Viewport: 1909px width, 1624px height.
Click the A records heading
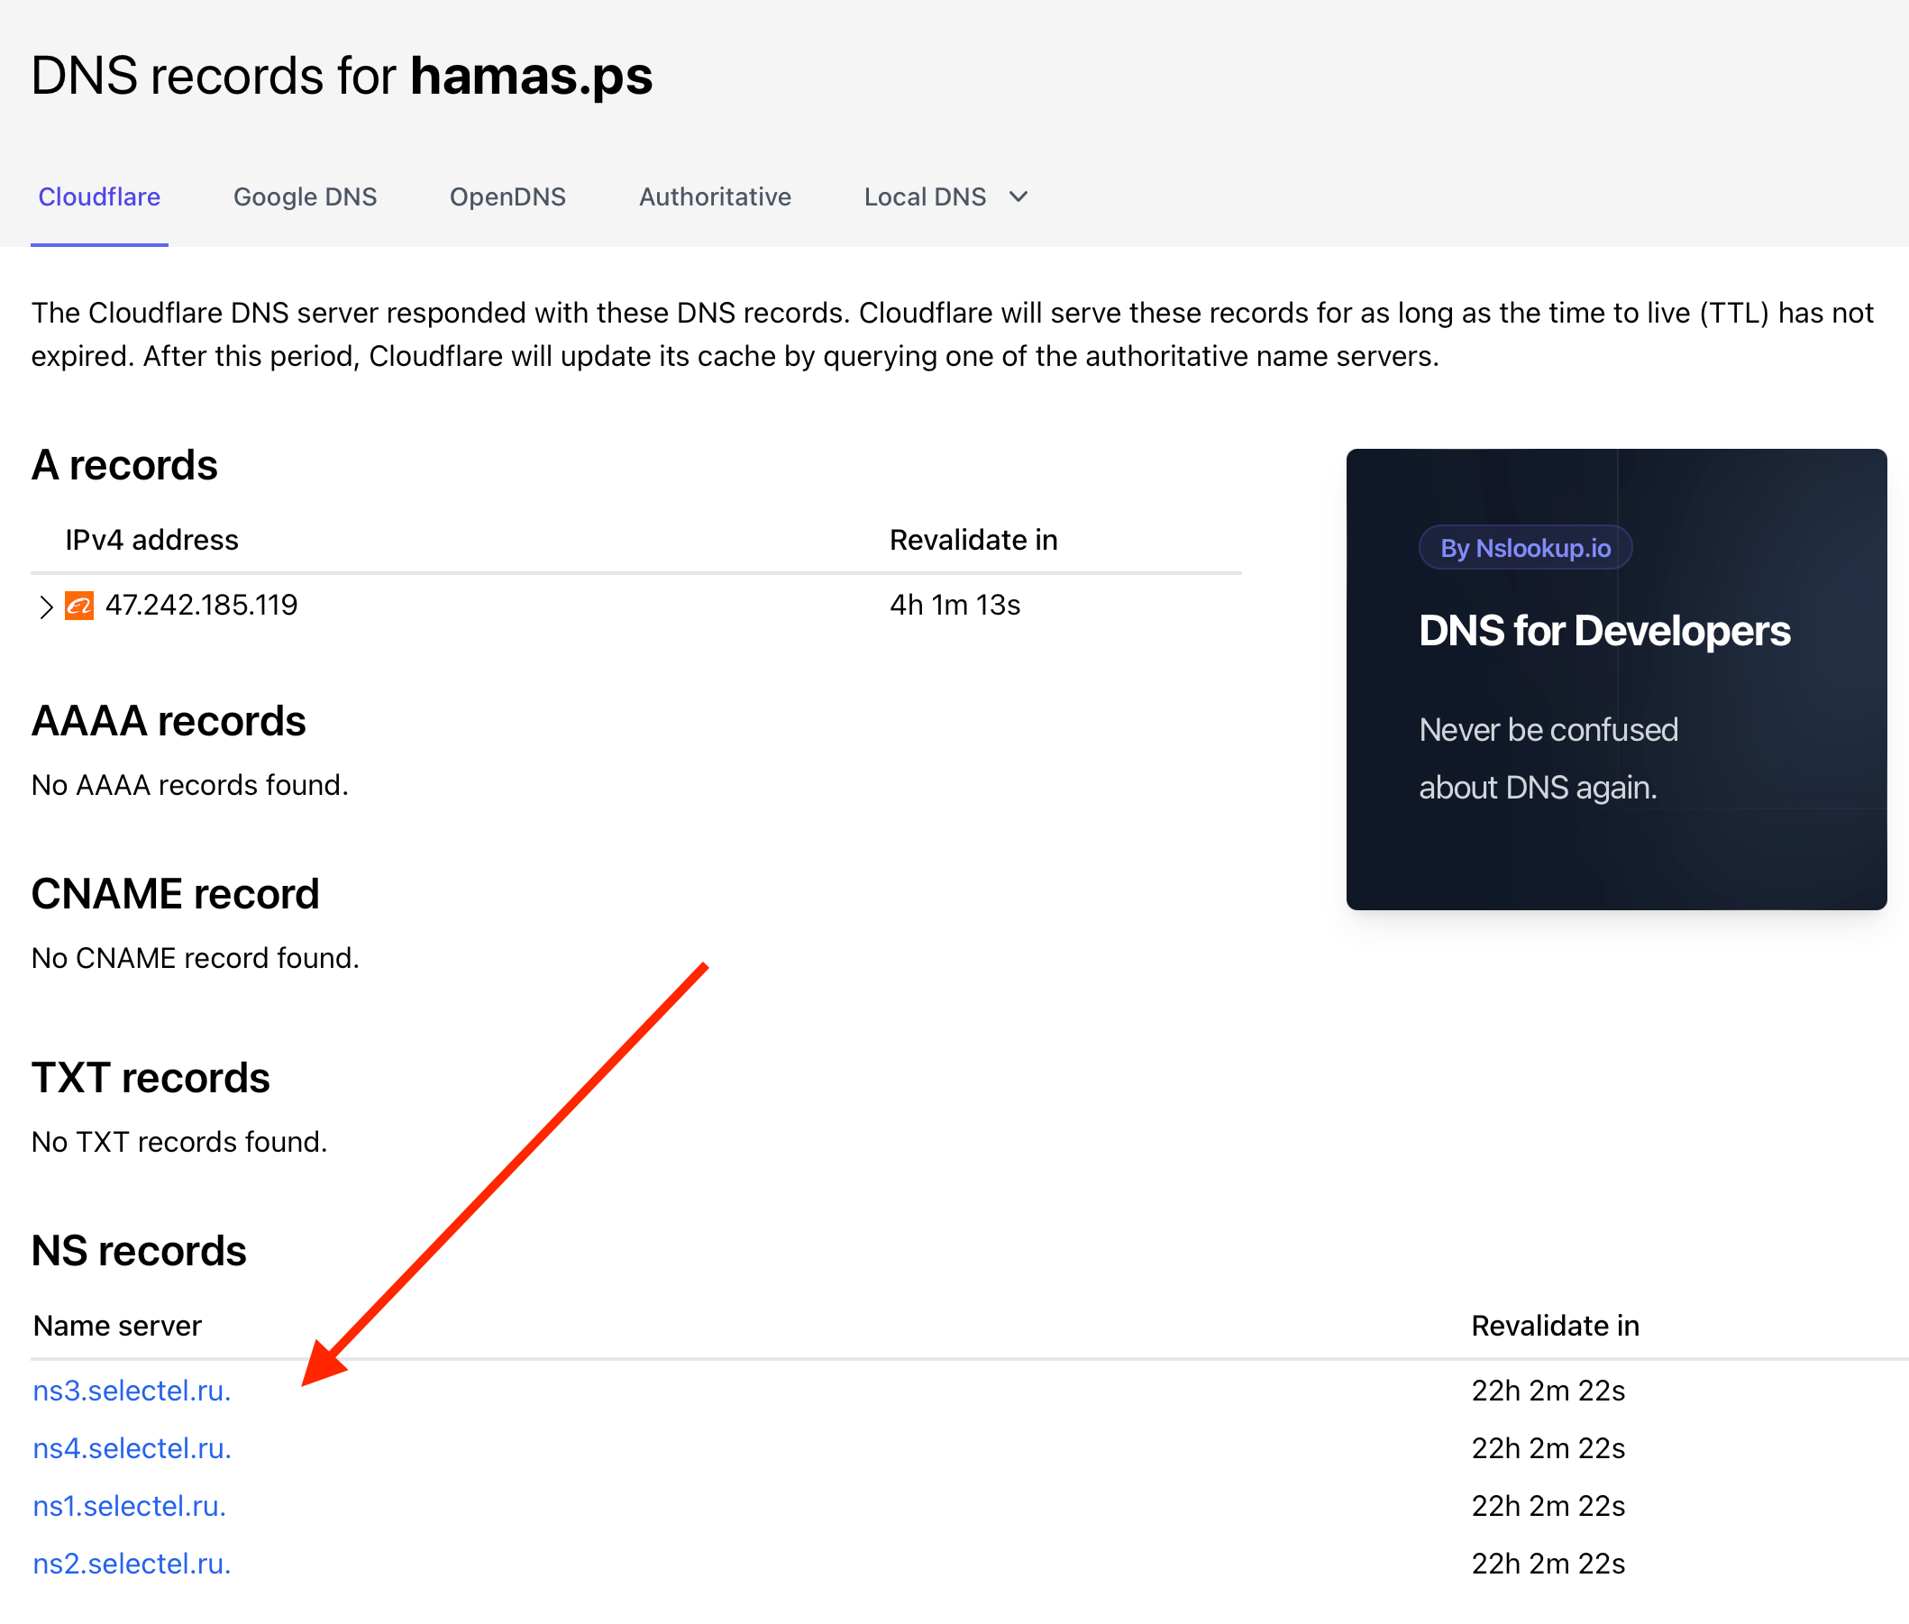coord(124,465)
